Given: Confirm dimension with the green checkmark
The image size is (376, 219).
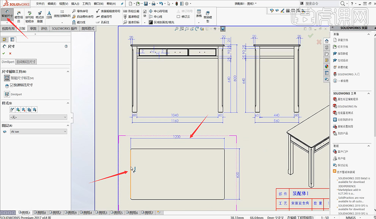Looking at the screenshot, I should [4, 53].
